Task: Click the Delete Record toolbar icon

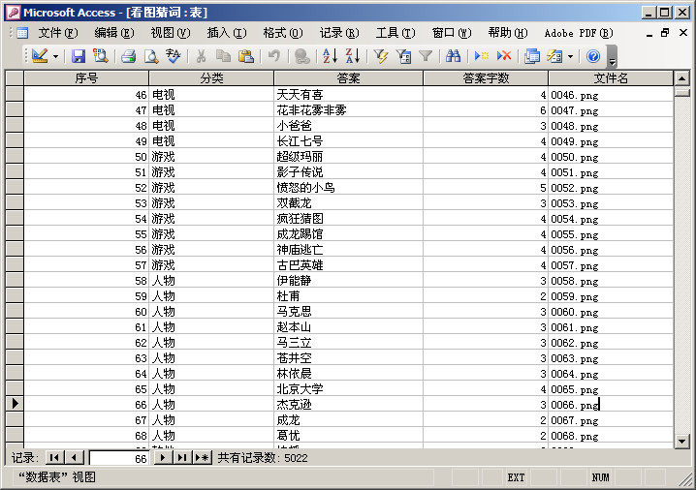Action: click(504, 56)
